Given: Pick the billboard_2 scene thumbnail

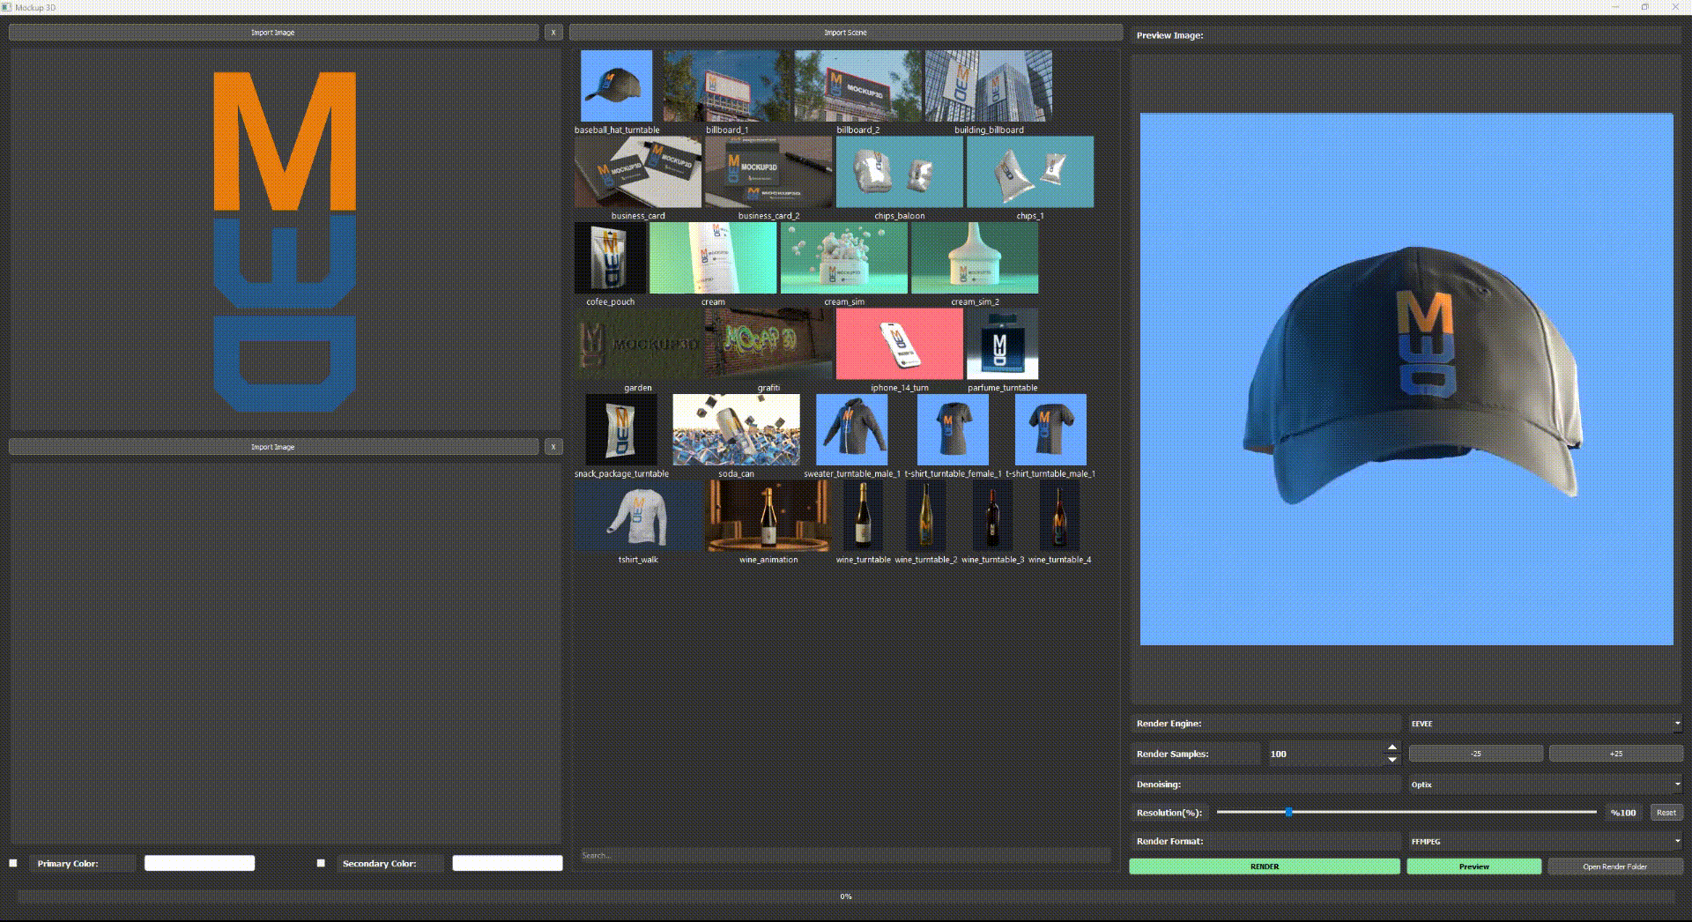Looking at the screenshot, I should click(857, 86).
